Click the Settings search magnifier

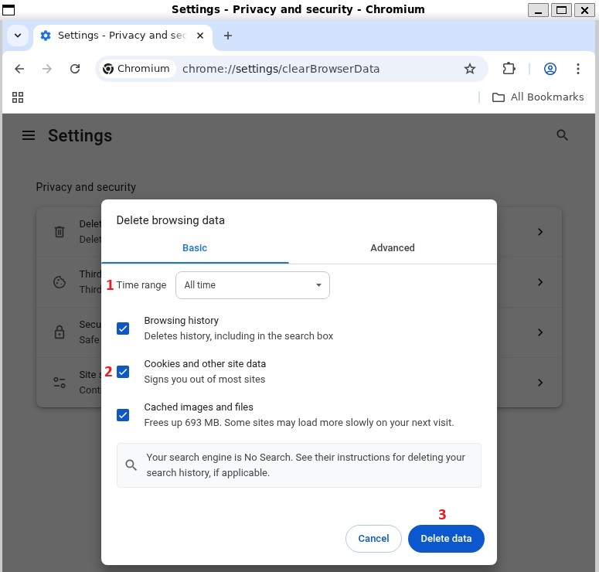pyautogui.click(x=562, y=135)
